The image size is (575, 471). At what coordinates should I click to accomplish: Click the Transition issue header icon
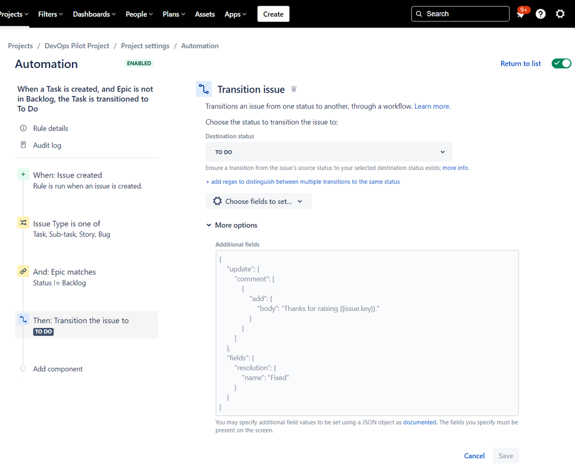tap(204, 89)
